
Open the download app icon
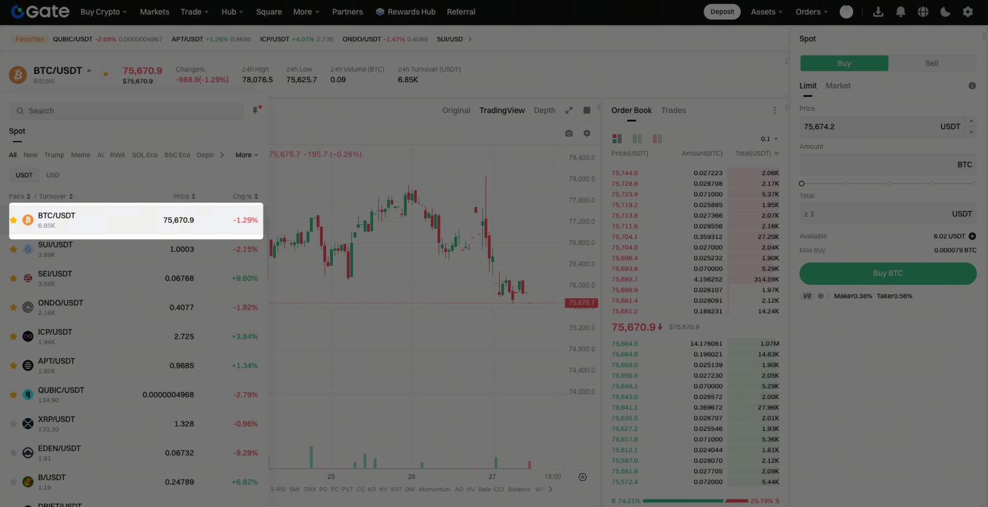[878, 12]
